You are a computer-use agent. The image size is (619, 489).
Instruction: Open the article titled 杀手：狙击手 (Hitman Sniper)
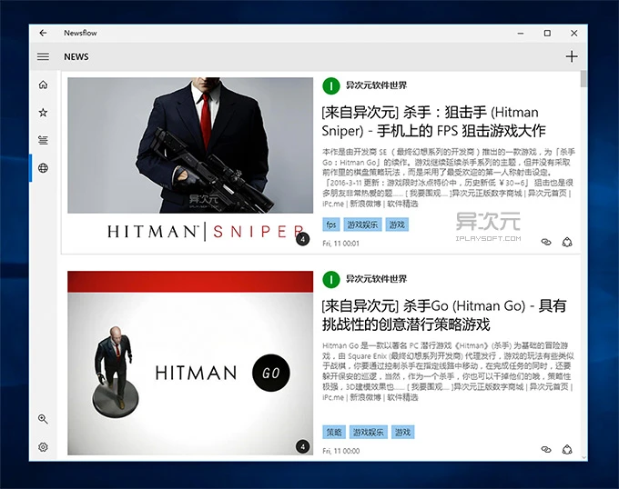[433, 122]
